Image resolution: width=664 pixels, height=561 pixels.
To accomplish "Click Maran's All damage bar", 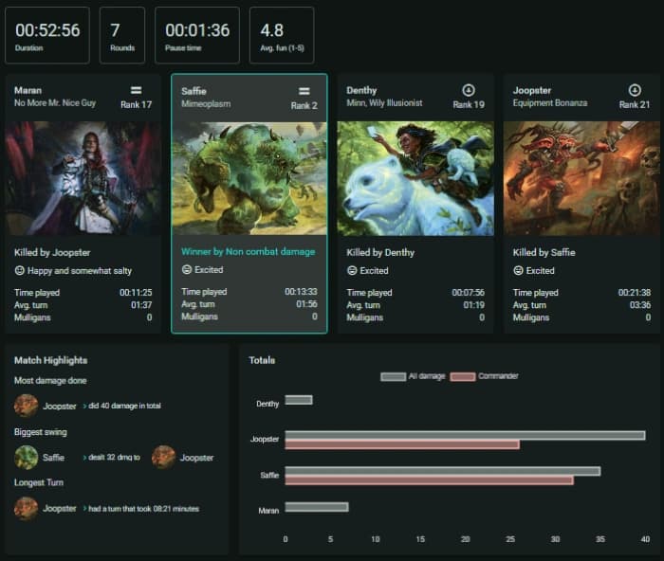I will [x=316, y=507].
